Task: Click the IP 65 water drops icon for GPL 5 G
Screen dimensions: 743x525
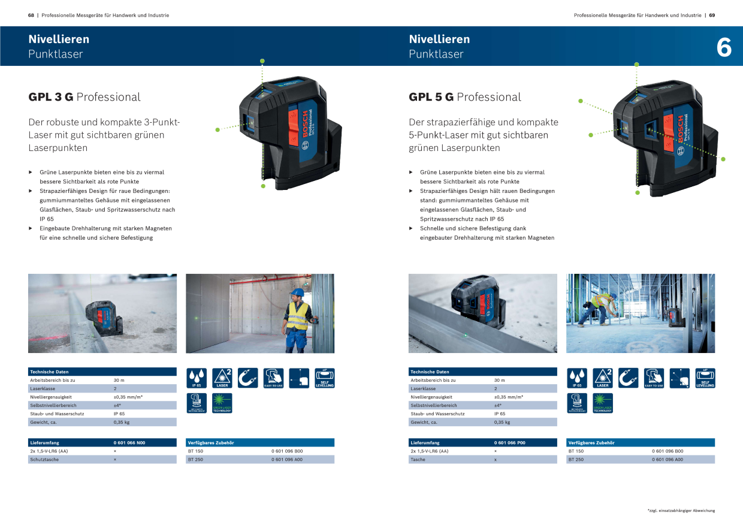Action: pos(578,378)
